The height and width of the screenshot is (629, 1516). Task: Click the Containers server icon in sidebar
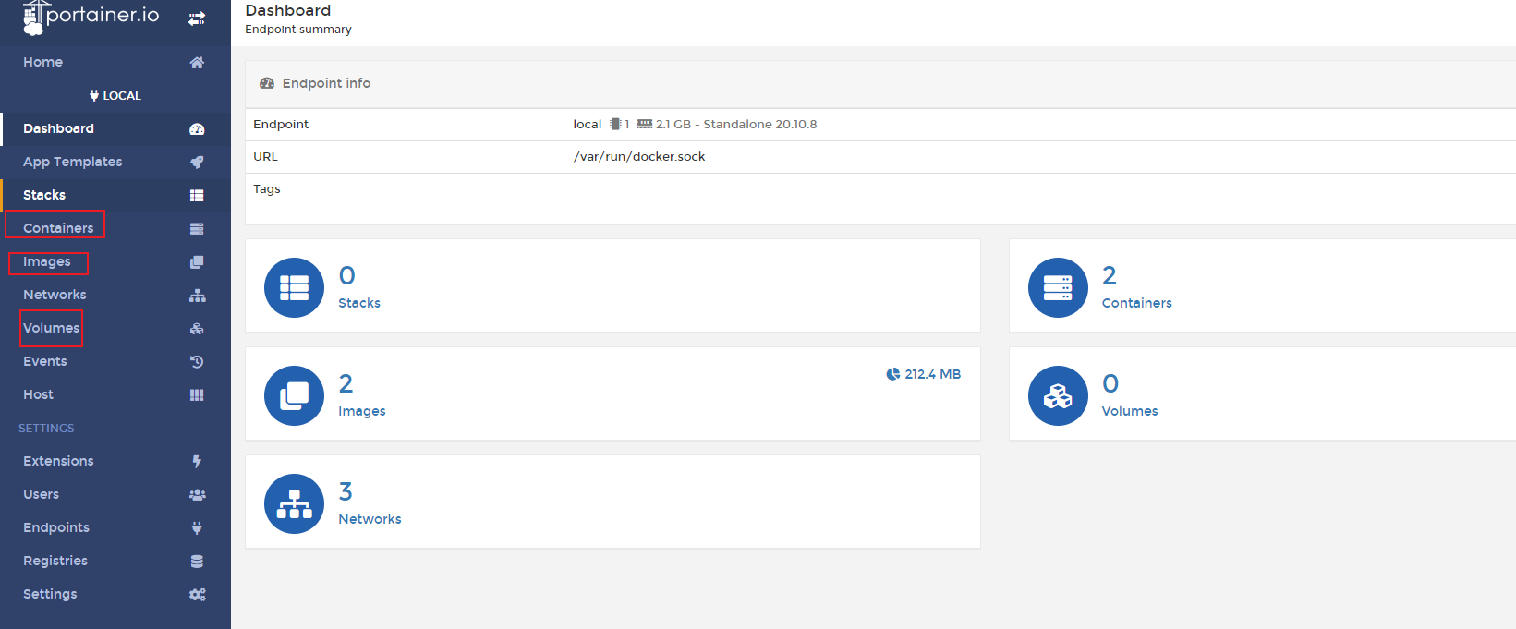pos(197,229)
